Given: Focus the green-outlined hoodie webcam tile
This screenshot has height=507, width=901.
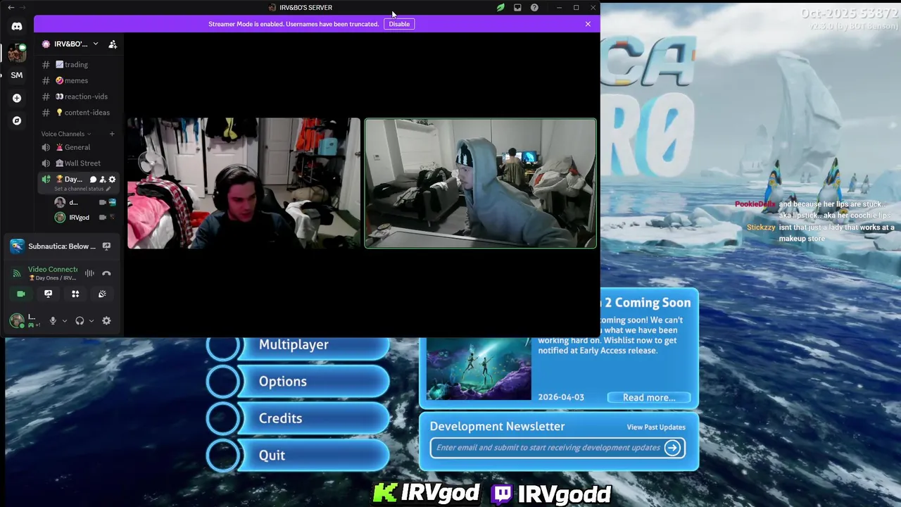Looking at the screenshot, I should [480, 183].
